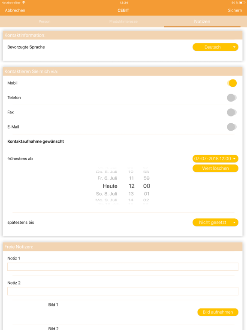Tap Heute in the date picker

110,186
